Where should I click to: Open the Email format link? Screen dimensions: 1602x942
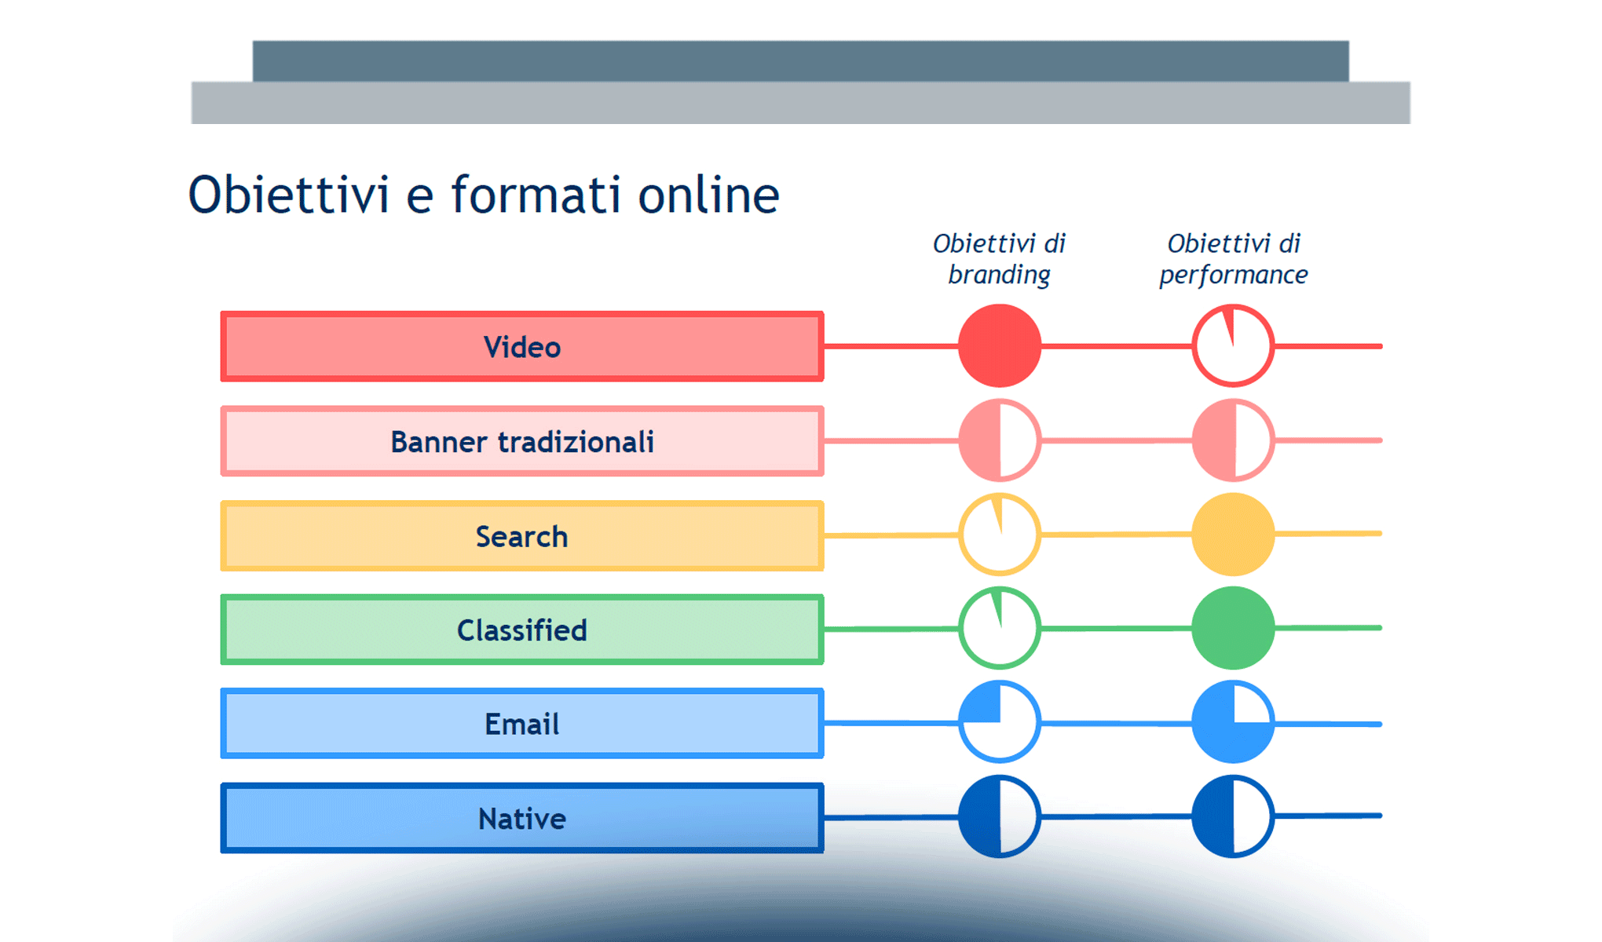[521, 724]
